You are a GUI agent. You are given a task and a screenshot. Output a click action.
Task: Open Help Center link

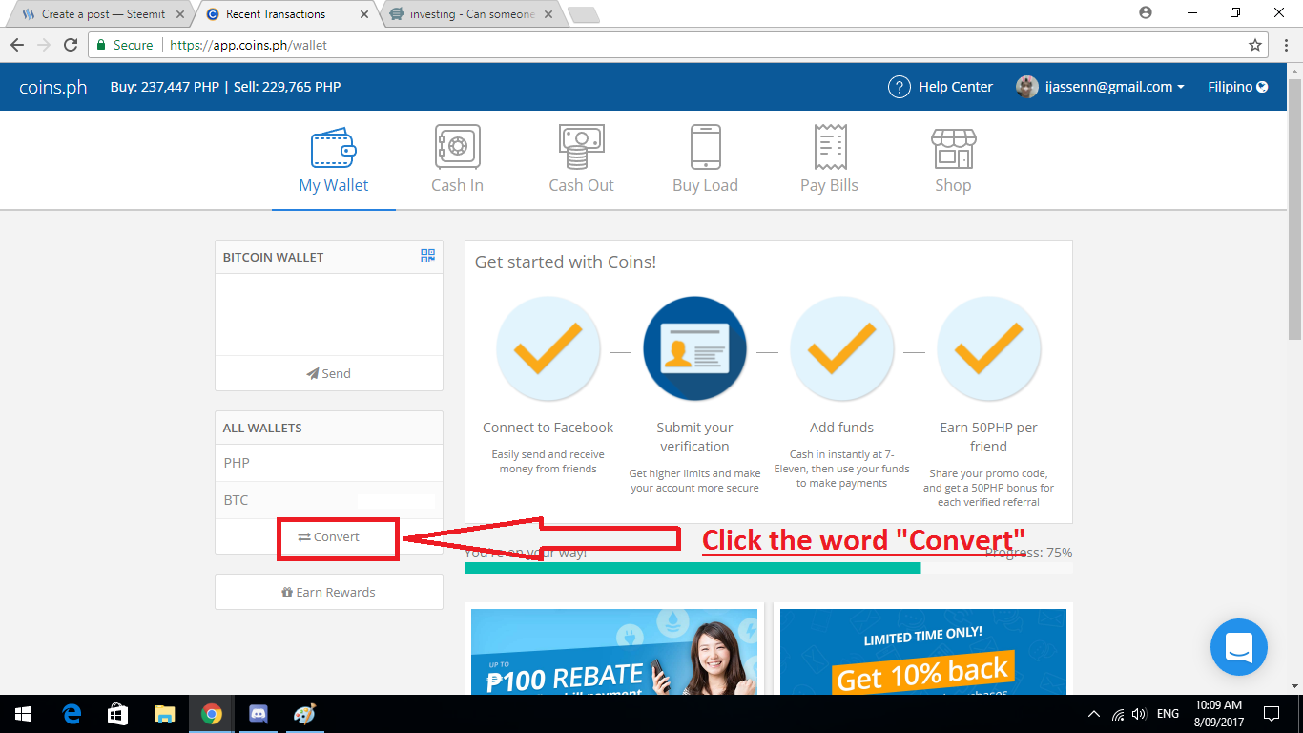956,87
